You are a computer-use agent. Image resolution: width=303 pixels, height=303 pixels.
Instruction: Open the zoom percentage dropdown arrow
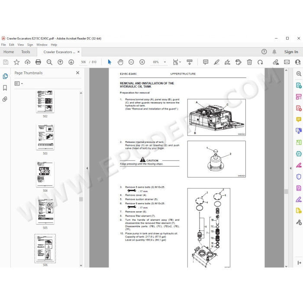165,62
